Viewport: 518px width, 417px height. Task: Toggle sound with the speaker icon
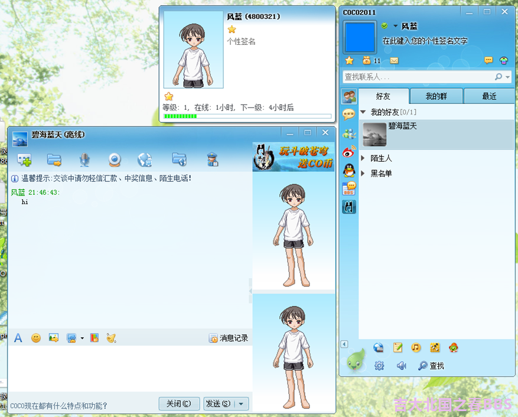click(401, 366)
